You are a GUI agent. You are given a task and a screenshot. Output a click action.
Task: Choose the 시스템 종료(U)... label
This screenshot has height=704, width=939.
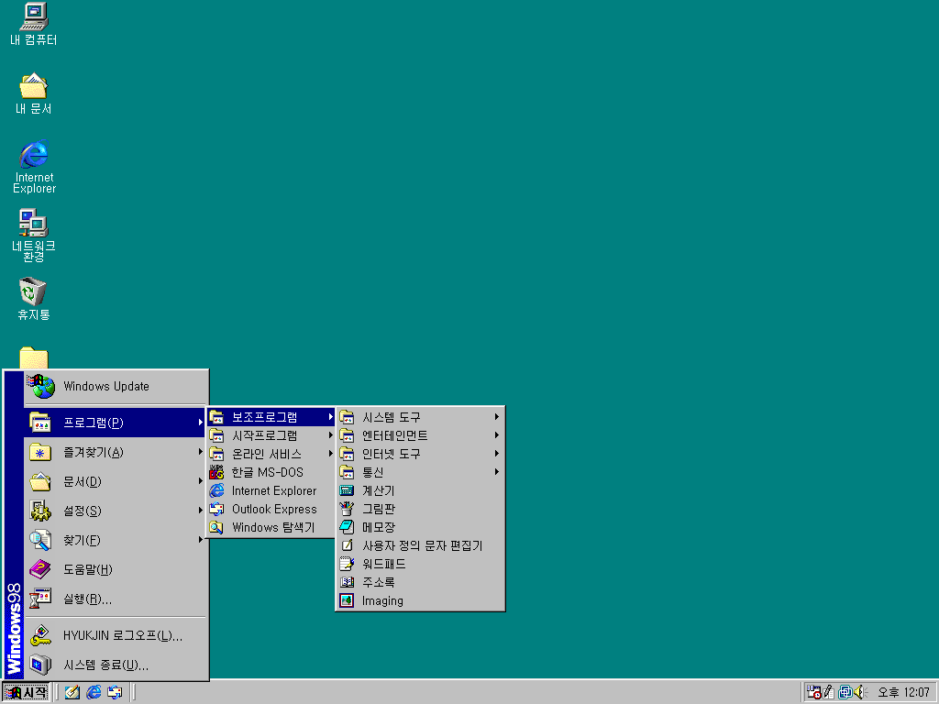click(x=106, y=665)
